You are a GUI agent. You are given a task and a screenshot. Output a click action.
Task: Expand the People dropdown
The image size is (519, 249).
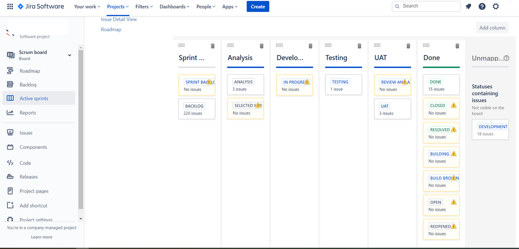206,7
